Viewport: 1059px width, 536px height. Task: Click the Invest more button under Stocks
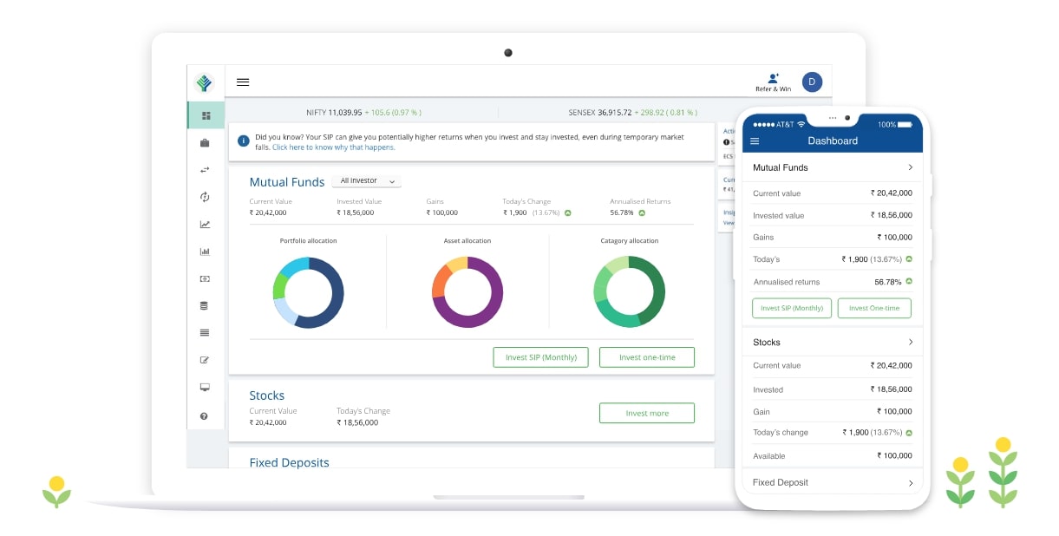tap(647, 413)
